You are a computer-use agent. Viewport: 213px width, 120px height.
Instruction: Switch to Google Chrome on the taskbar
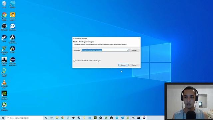(63, 118)
